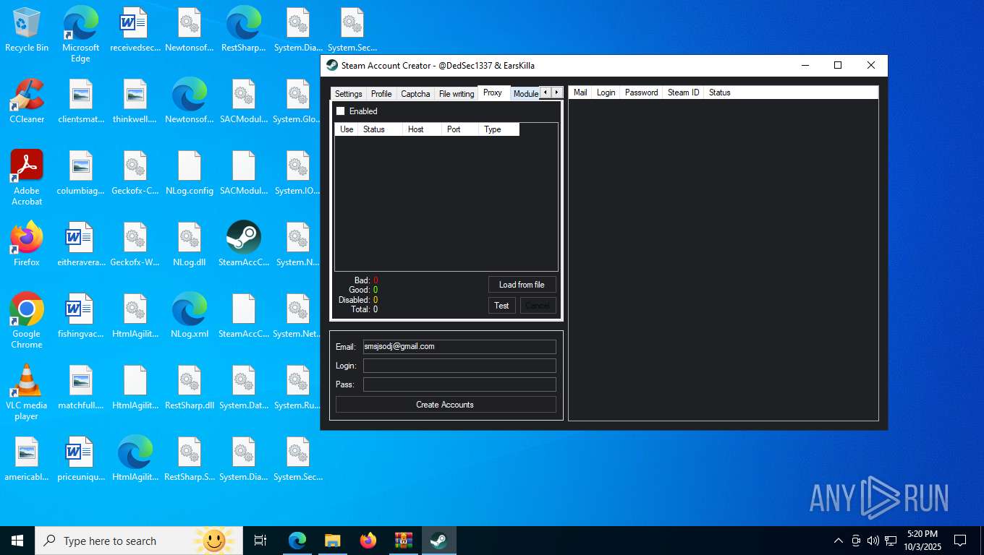
Task: Select the Geckofx-C dll file icon
Action: click(135, 173)
